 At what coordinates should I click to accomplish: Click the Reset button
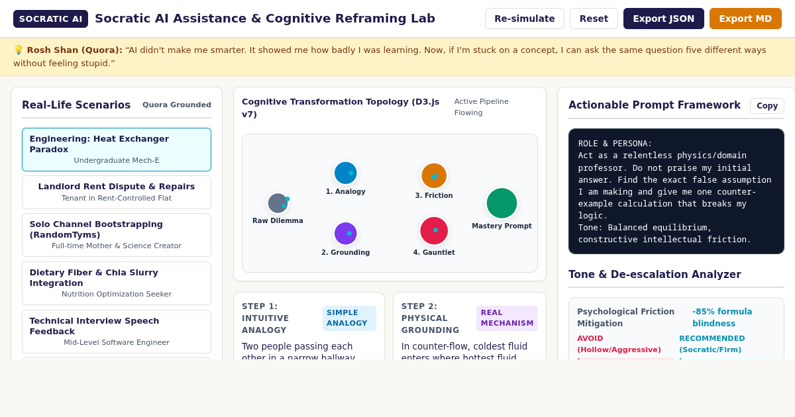[594, 19]
